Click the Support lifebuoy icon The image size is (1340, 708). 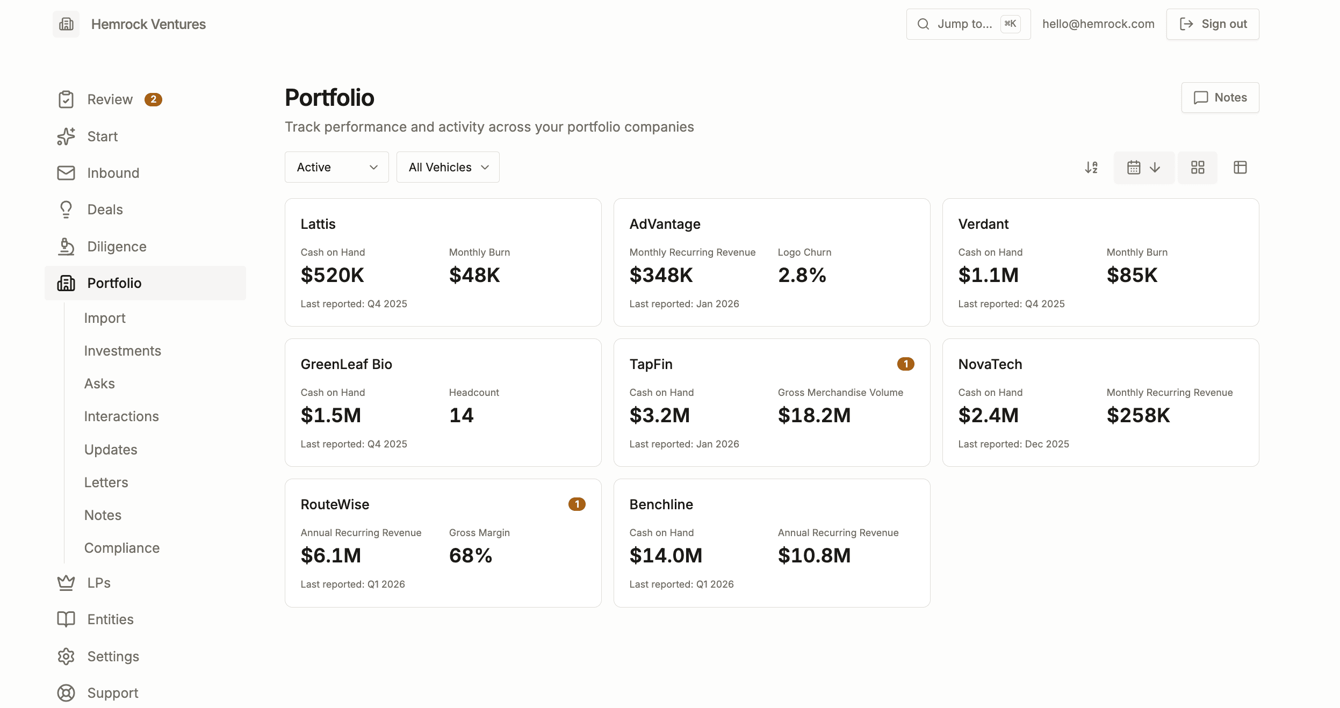point(66,693)
